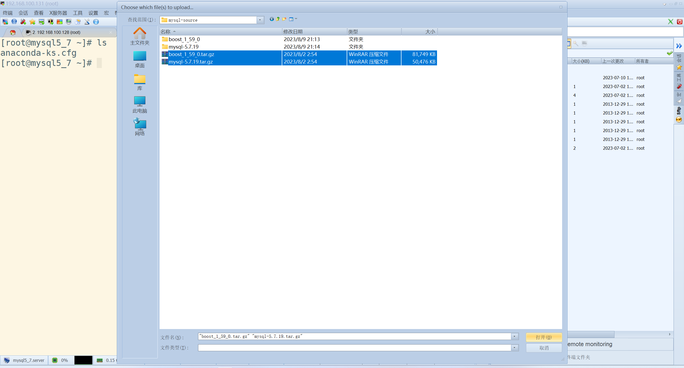Click the Back arrow in file dialog

272,19
